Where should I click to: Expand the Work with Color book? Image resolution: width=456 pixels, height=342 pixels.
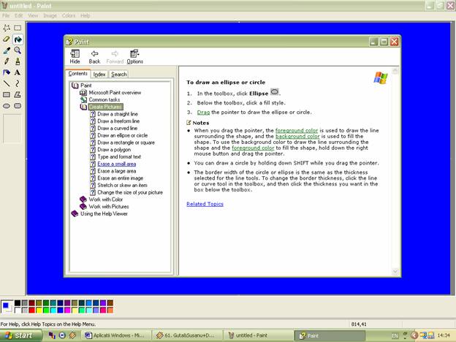click(x=105, y=199)
